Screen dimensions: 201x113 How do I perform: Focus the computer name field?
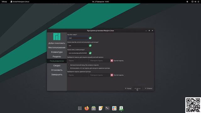(x=78, y=53)
